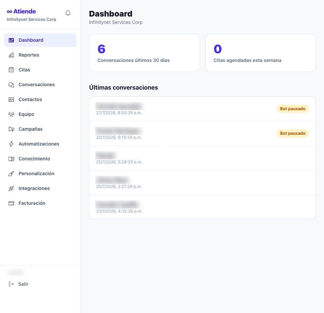Click Bot pausado badge on 27/7/2026 conversation

[x=293, y=109]
